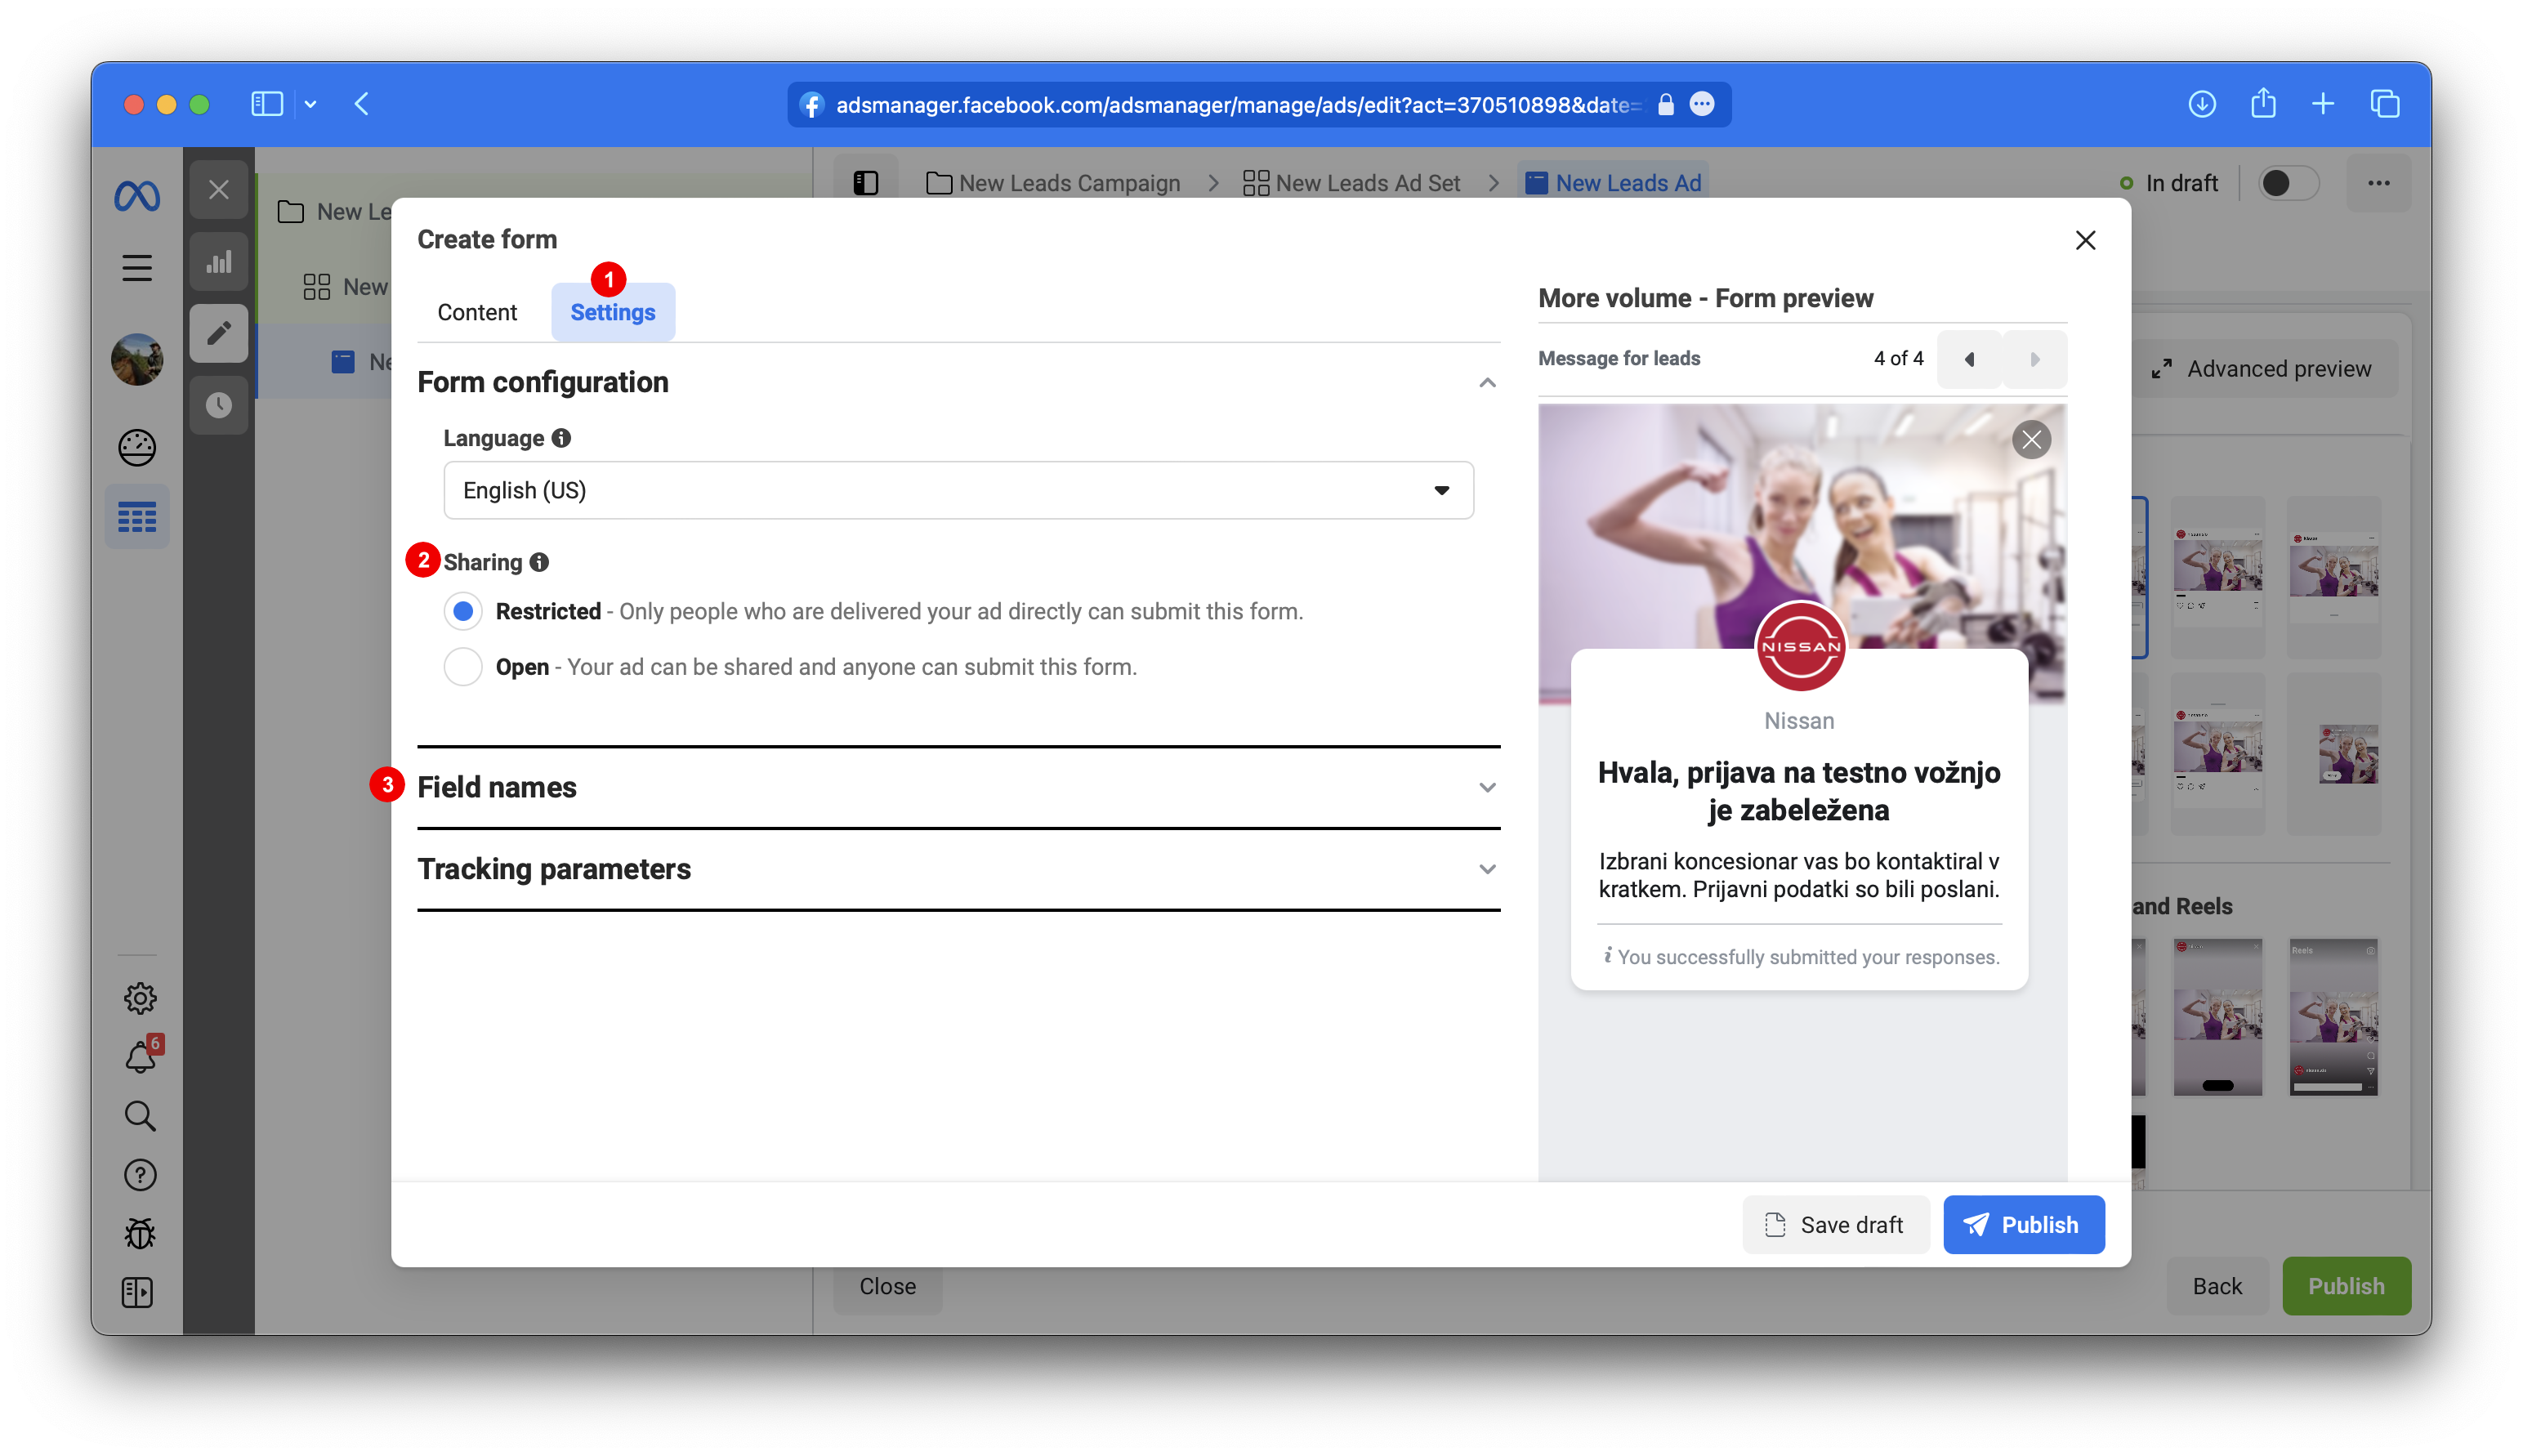Open the English (US) language dropdown
Viewport: 2523px width, 1456px height.
[957, 490]
